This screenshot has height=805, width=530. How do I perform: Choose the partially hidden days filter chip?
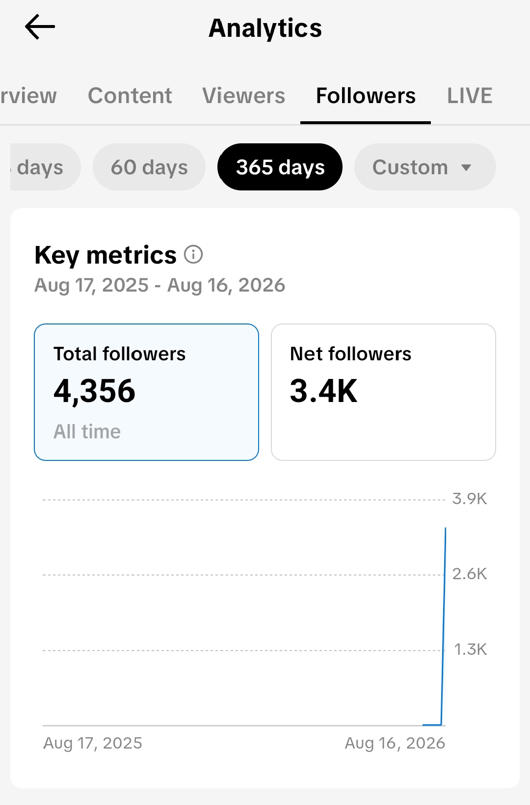[44, 167]
